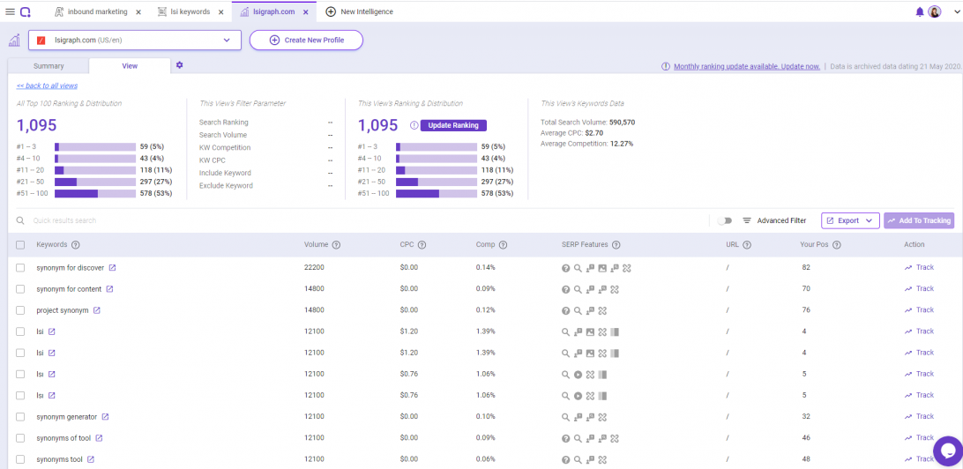Open external link for synonyms tool
The image size is (963, 469).
point(91,459)
